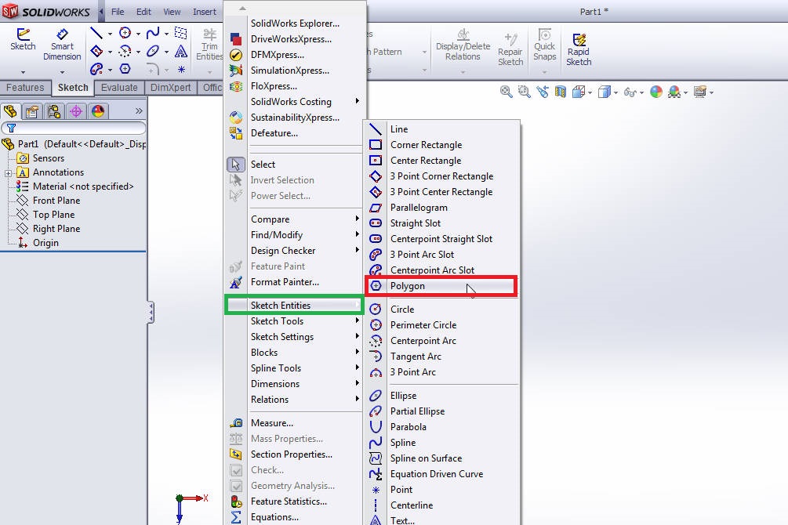
Task: Click the feature tree filter field
Action: tap(74, 128)
